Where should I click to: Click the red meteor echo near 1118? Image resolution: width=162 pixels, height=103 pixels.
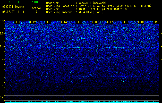[x=128, y=82]
